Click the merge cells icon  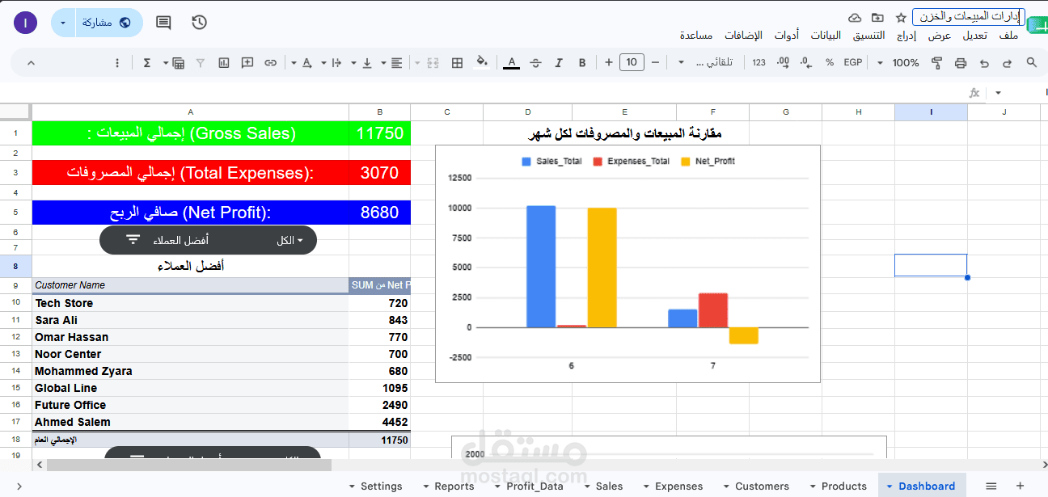point(433,62)
